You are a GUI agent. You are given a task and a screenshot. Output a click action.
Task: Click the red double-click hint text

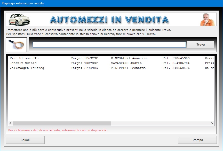(x=58, y=130)
